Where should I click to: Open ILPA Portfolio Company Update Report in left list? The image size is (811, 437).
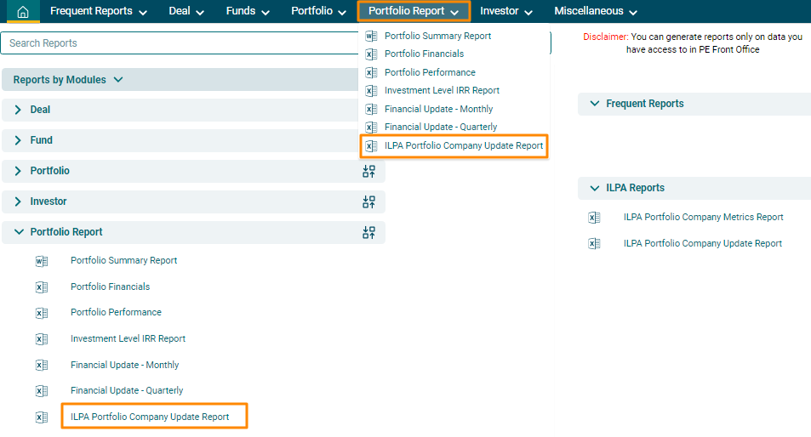[x=150, y=417]
